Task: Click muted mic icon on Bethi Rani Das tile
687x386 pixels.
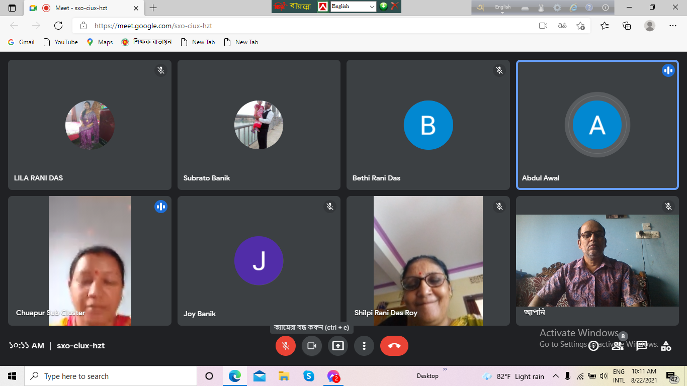Action: (x=499, y=70)
